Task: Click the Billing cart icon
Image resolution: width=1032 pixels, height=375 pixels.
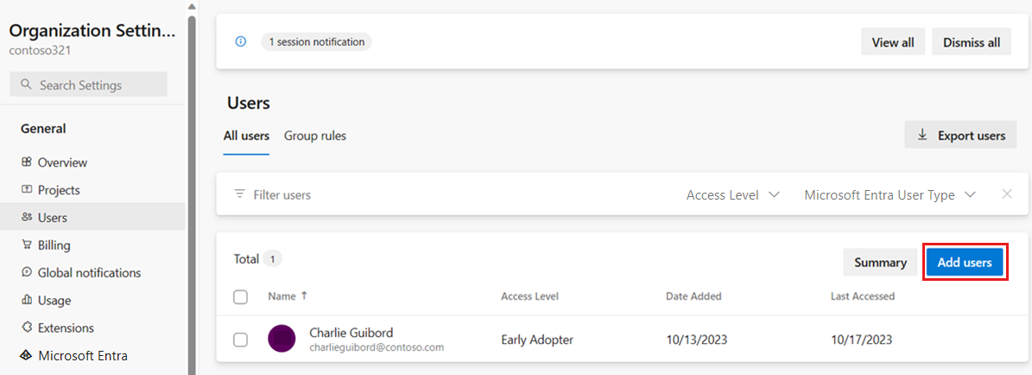Action: [x=26, y=245]
